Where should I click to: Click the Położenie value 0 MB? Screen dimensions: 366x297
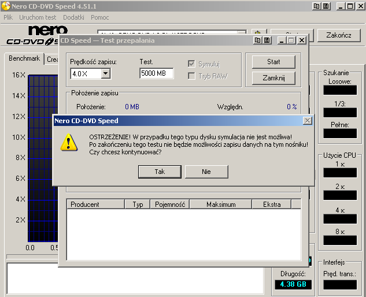click(132, 107)
